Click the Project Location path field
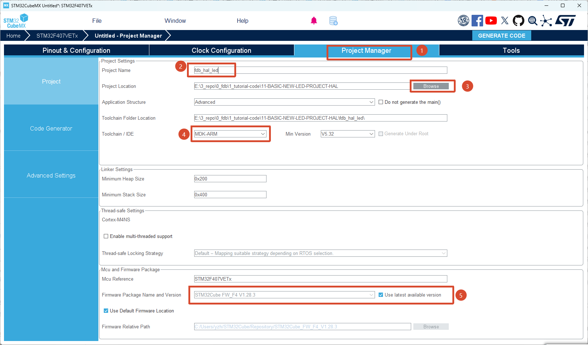 click(x=302, y=86)
